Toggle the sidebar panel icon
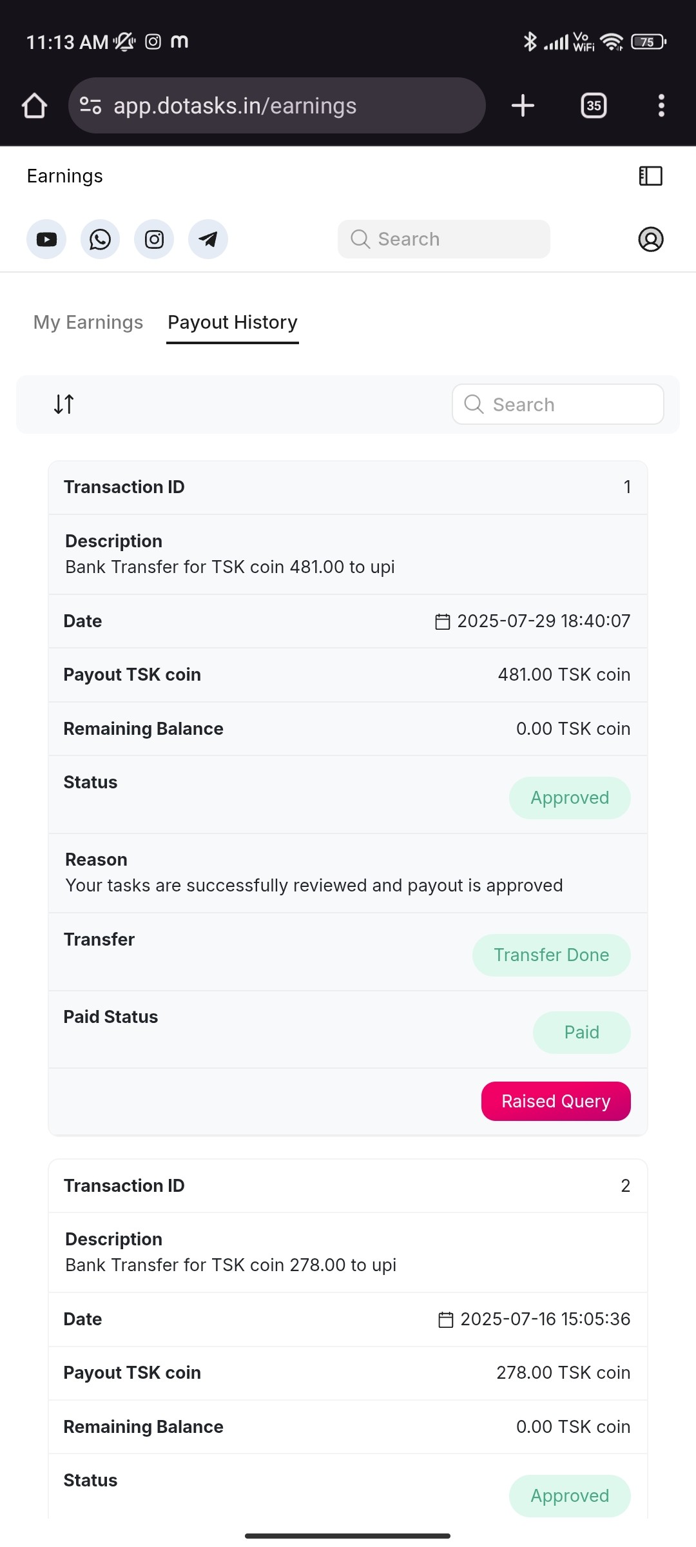Screen dimensions: 696x1547 click(650, 176)
